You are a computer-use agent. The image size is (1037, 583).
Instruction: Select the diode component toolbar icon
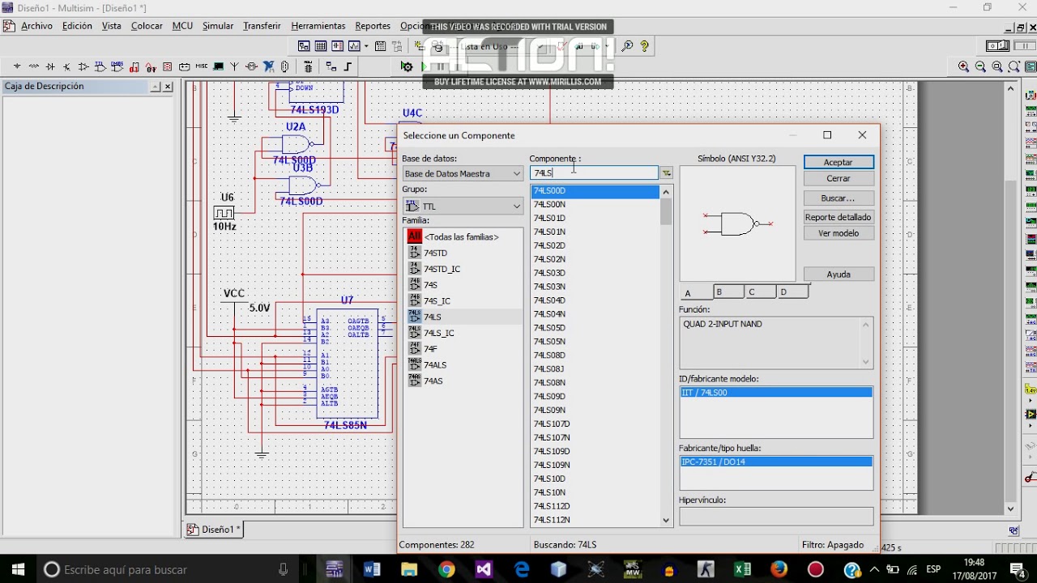pyautogui.click(x=50, y=66)
